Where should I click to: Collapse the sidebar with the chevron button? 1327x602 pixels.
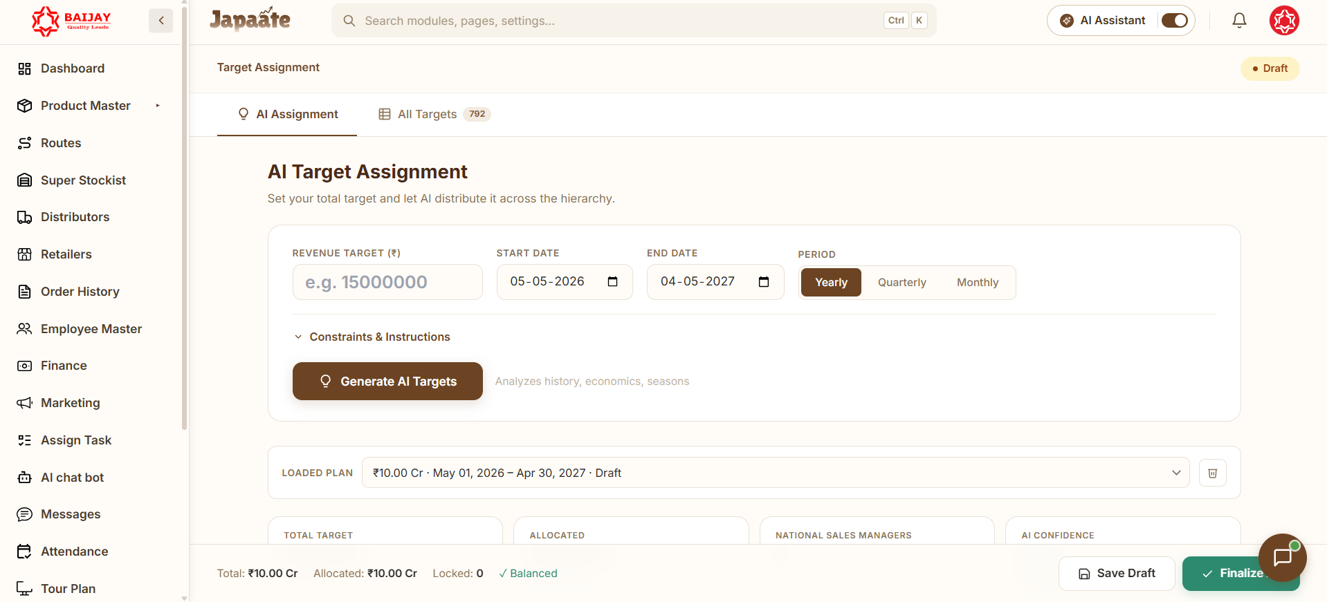click(161, 21)
